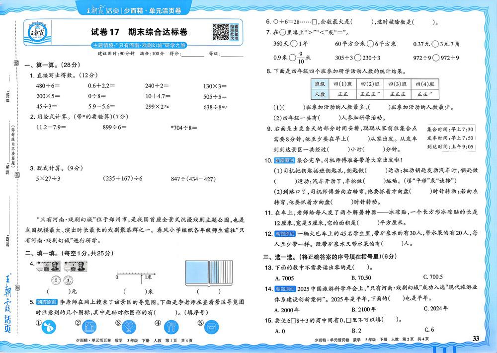Click the problem 480÷6=
The image size is (497, 353).
pos(48,85)
